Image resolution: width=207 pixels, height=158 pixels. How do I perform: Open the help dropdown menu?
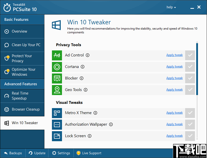coord(171,7)
